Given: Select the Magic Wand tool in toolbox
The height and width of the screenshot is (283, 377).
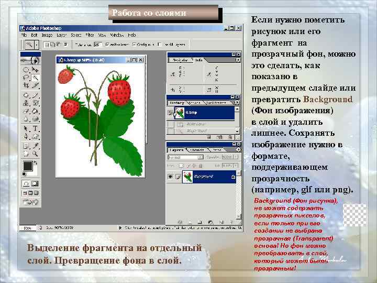Looking at the screenshot, I should (35, 78).
